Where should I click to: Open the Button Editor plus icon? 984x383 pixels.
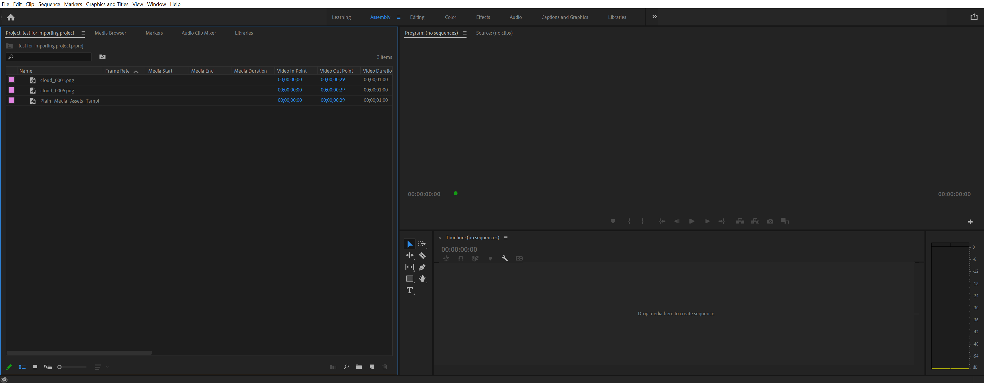[970, 222]
